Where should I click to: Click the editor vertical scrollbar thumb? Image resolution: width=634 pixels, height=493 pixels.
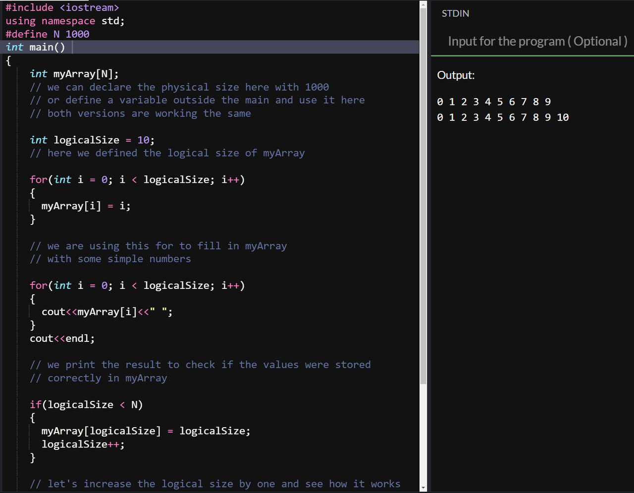(x=423, y=197)
